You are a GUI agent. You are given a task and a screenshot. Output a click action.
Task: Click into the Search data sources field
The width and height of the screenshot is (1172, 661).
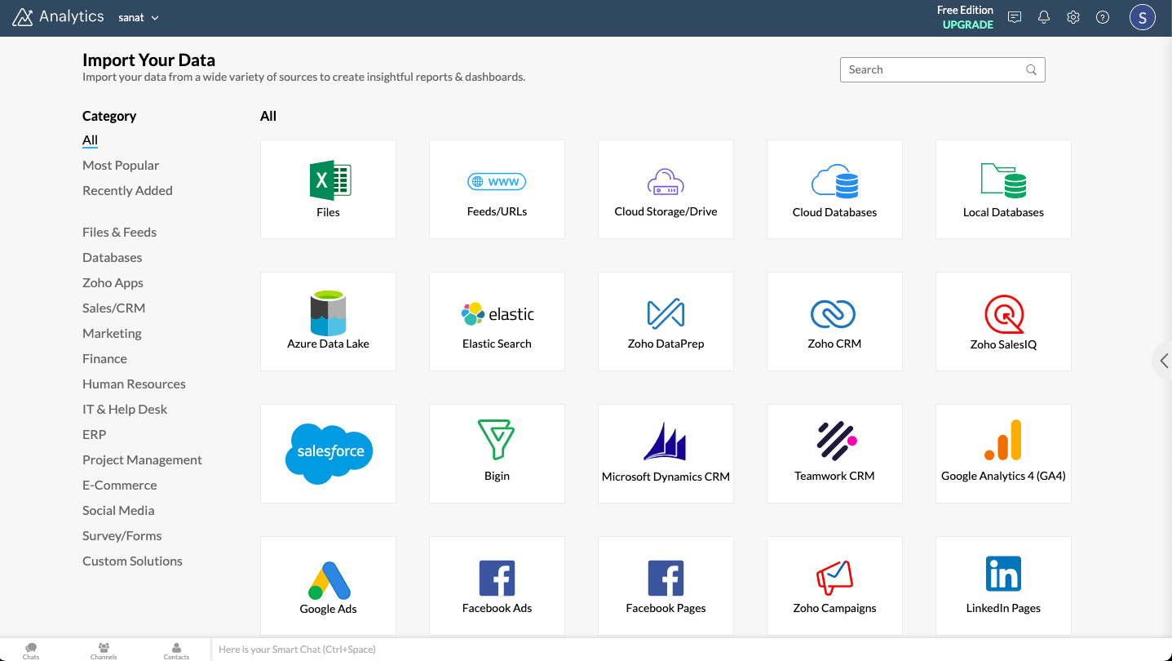934,70
